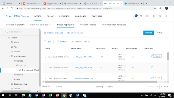Open the cloud software updates notification icon
The image size is (174, 98).
tap(135, 16)
